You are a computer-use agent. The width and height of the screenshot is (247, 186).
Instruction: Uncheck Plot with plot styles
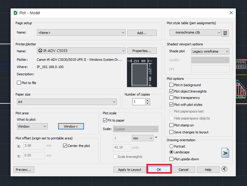coord(171,105)
